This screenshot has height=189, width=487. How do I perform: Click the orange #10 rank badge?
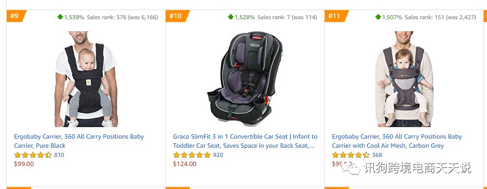pos(177,16)
